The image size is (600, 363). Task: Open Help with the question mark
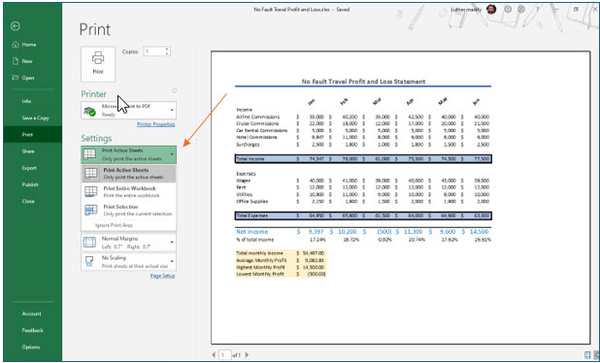coord(537,10)
